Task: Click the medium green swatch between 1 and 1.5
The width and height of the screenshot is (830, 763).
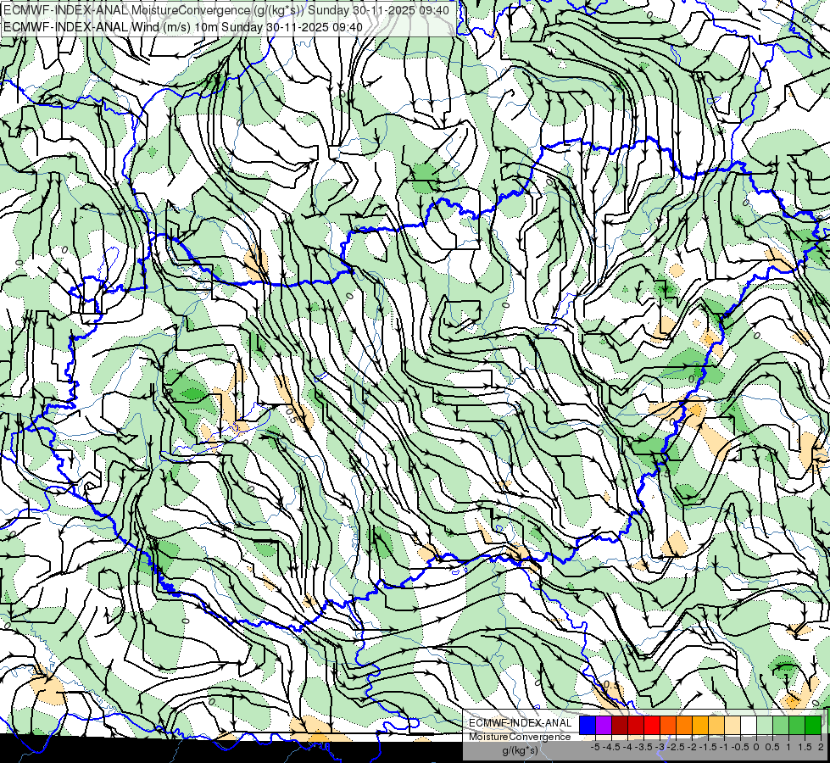Action: point(797,726)
